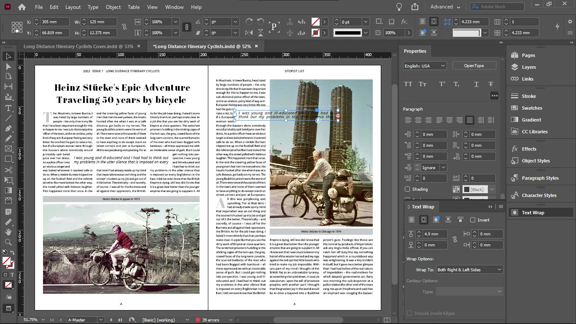
Task: Tick the Shading checkbox
Action: (x=407, y=189)
